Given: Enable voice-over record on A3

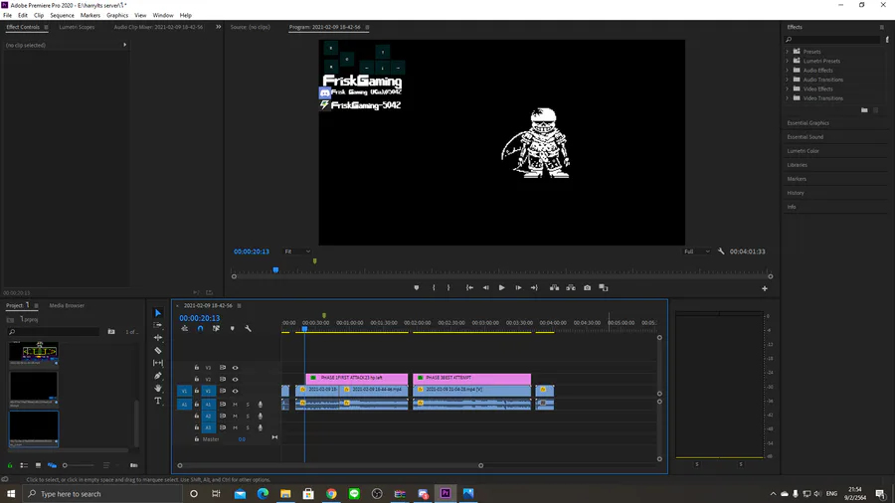Looking at the screenshot, I should click(x=261, y=427).
